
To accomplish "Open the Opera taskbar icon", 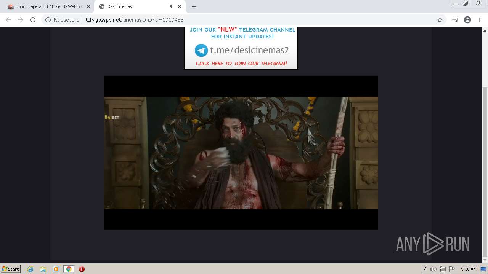I will [x=82, y=269].
